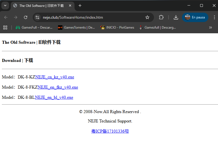This screenshot has width=218, height=145.
Task: Open GamesTorrents bookmark
Action: pyautogui.click(x=76, y=28)
